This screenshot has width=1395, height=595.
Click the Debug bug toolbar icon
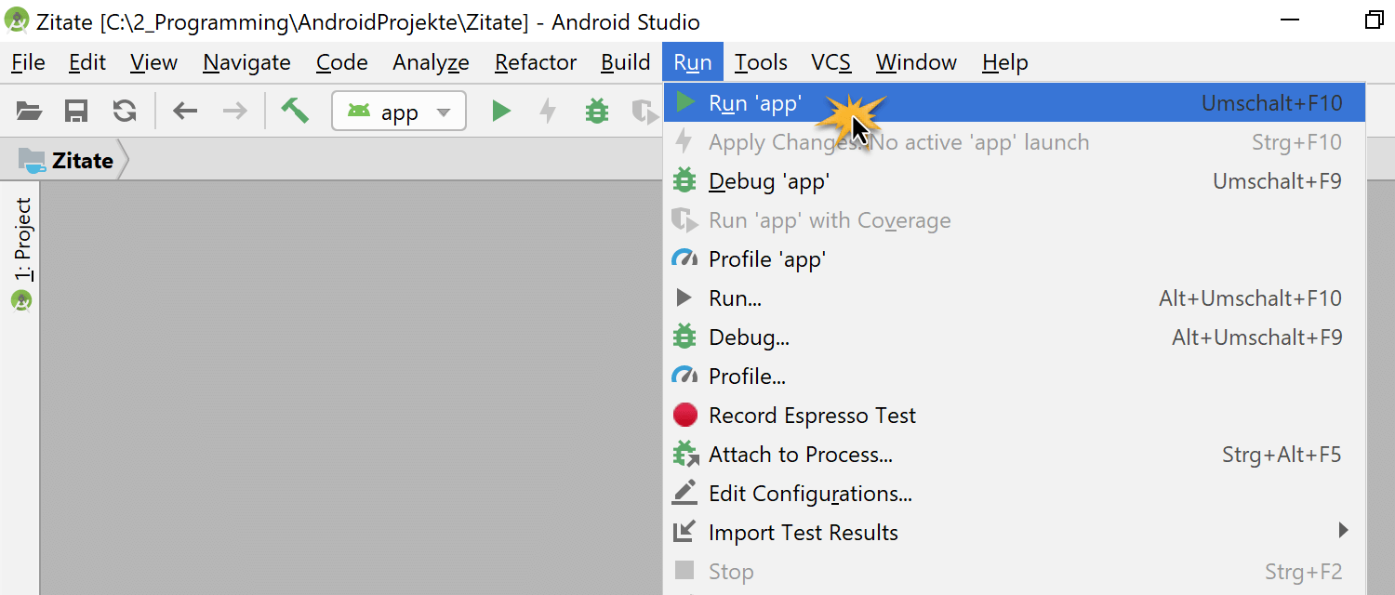coord(597,112)
